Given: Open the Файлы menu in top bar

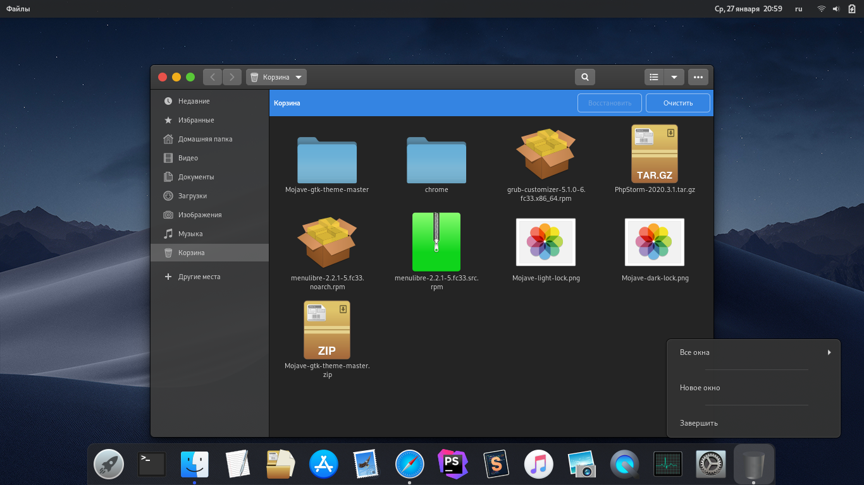Looking at the screenshot, I should 18,9.
